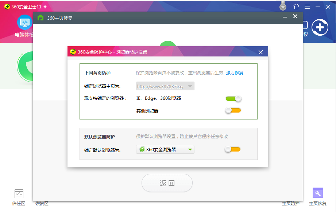Click the 360主页修复 window title
Viewport: 336px width, 212px height.
click(60, 18)
